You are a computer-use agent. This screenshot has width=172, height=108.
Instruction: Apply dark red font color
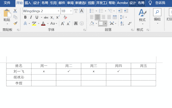pos(43,23)
